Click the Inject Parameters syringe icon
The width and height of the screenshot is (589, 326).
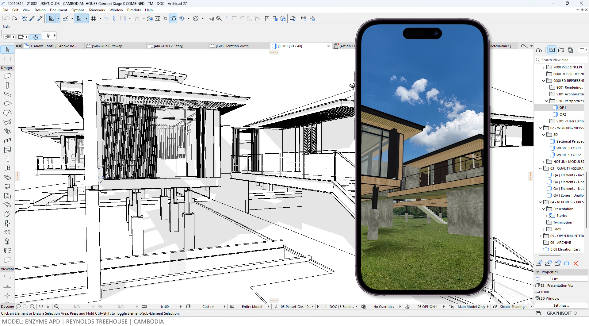pyautogui.click(x=40, y=18)
